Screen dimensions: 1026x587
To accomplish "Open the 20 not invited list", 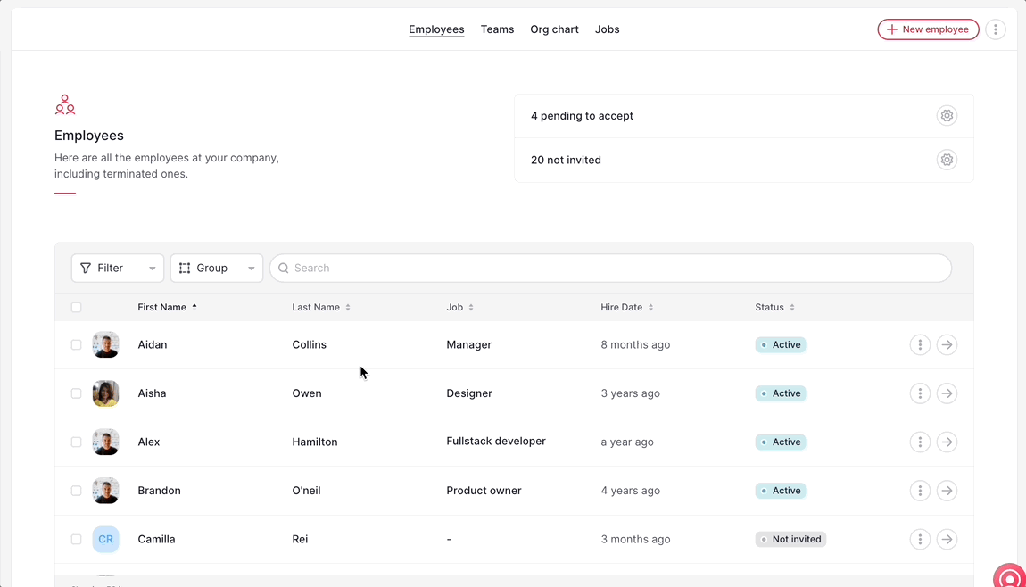I will [566, 160].
